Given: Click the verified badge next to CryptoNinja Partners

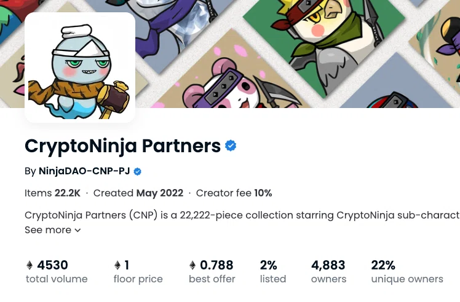Looking at the screenshot, I should tap(231, 145).
